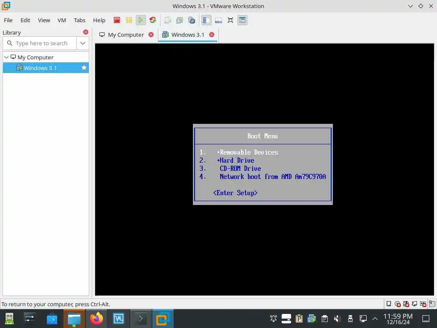Viewport: 437px width, 328px height.
Task: Toggle the console view toolbar icon
Action: point(242,20)
